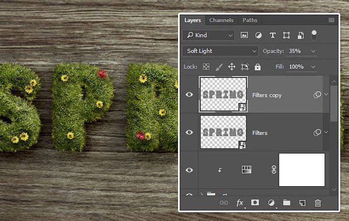The height and width of the screenshot is (221, 349).
Task: Filter for smart objects icon
Action: click(x=301, y=35)
